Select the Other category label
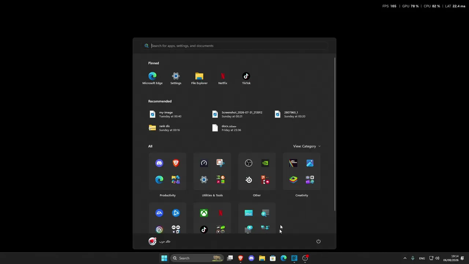This screenshot has height=264, width=469. tap(257, 195)
